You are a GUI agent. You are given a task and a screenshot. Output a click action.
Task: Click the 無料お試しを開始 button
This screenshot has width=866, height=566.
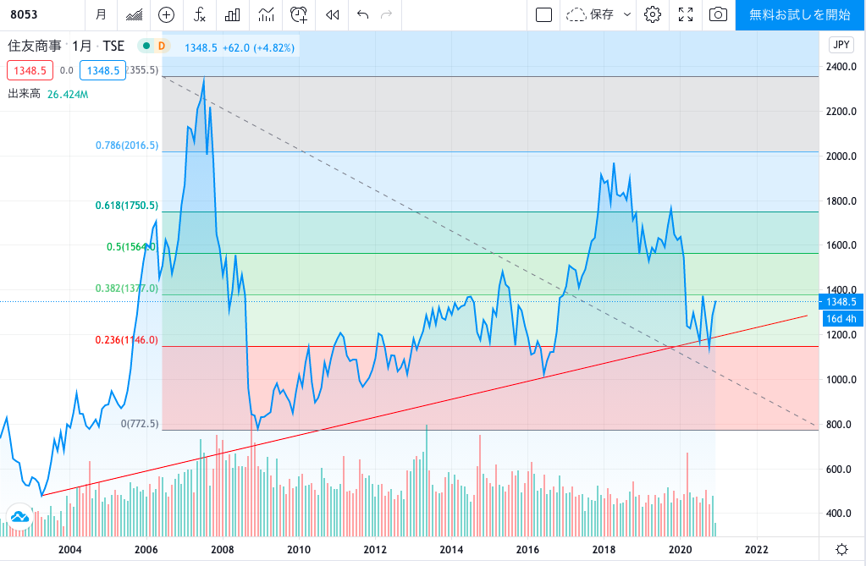click(800, 15)
